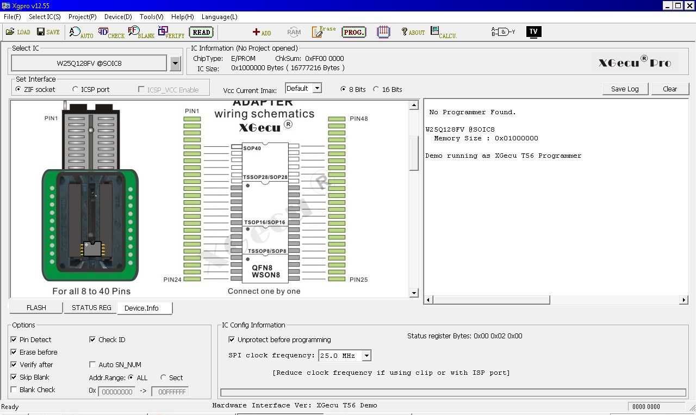Expand the SPI clock frequency dropdown

pyautogui.click(x=366, y=356)
